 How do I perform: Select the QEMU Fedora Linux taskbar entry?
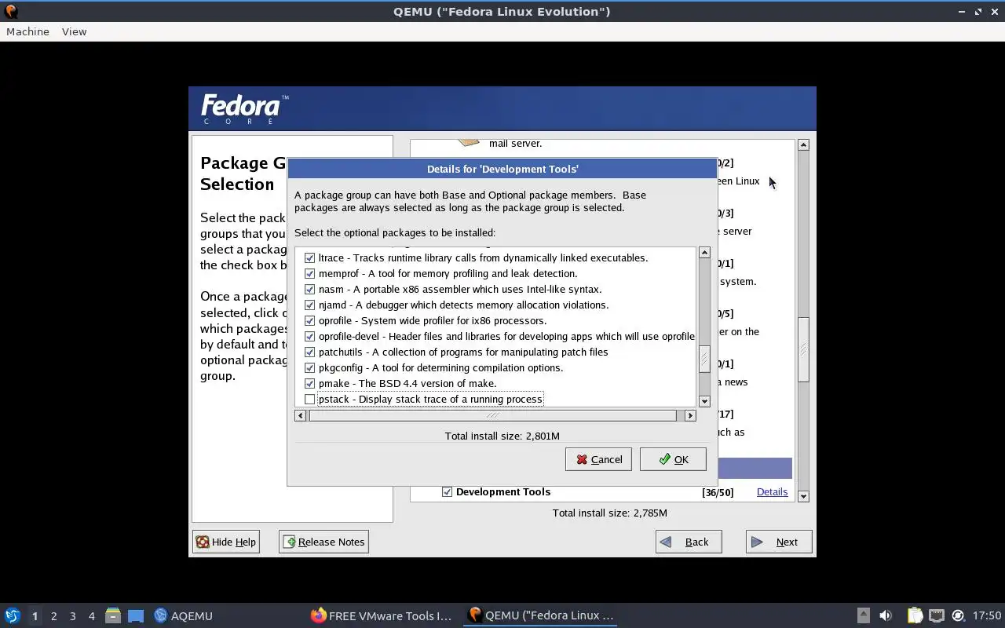click(x=540, y=615)
